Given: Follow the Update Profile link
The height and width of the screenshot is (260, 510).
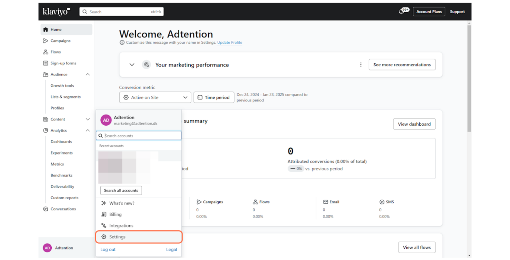Looking at the screenshot, I should (229, 43).
